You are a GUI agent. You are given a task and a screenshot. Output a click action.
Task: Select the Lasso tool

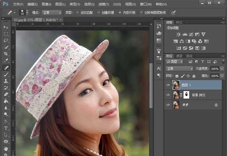[x=6, y=40]
